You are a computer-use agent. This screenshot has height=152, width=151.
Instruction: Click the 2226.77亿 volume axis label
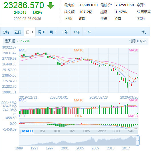pyautogui.click(x=9, y=102)
